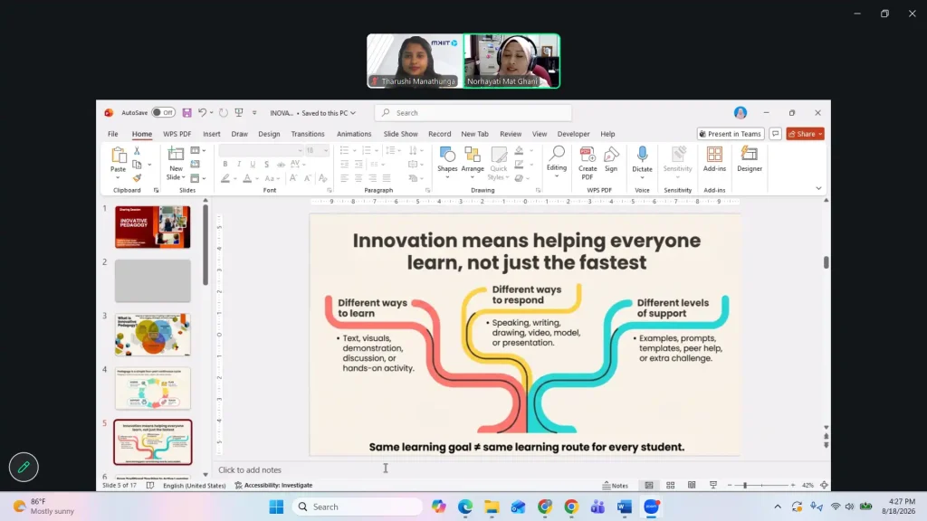Open the Insert ribbon tab
This screenshot has height=521, width=927.
pos(212,134)
